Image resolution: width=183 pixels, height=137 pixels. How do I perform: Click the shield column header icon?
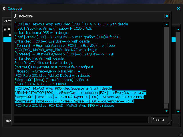(9, 29)
